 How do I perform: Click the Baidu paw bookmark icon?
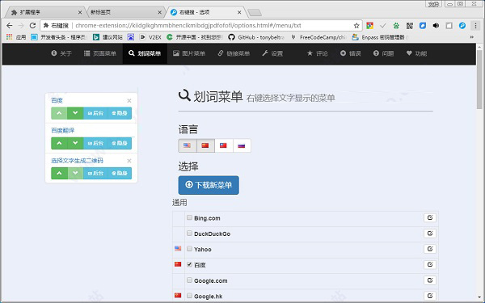[x=131, y=37]
